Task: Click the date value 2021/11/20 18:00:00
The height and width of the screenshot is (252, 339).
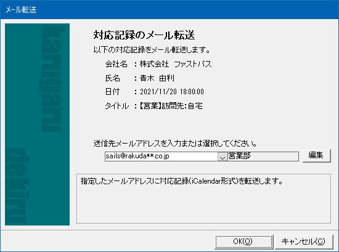Action: tap(172, 92)
